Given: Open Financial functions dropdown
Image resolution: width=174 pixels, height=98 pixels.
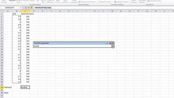Looking at the screenshot, I should pyautogui.click(x=25, y=1).
